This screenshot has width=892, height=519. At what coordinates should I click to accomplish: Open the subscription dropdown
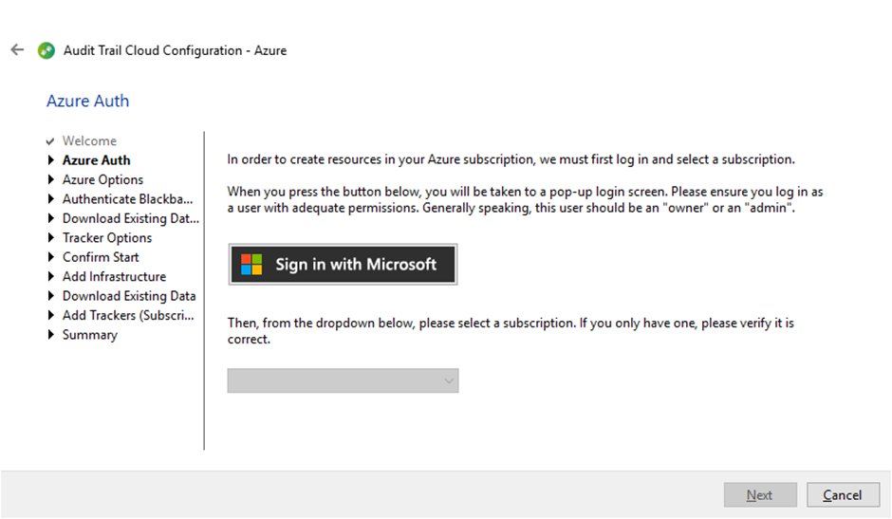pyautogui.click(x=343, y=380)
